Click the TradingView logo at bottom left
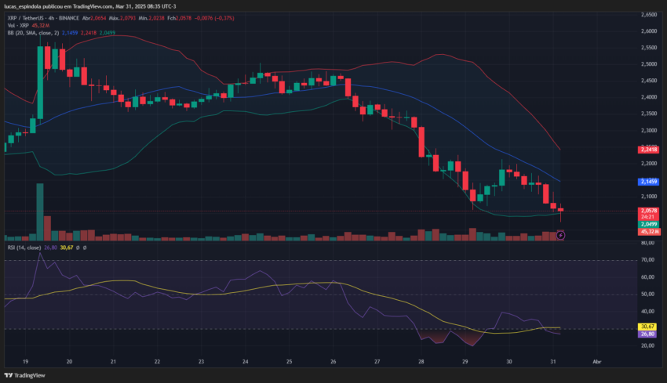 point(24,375)
